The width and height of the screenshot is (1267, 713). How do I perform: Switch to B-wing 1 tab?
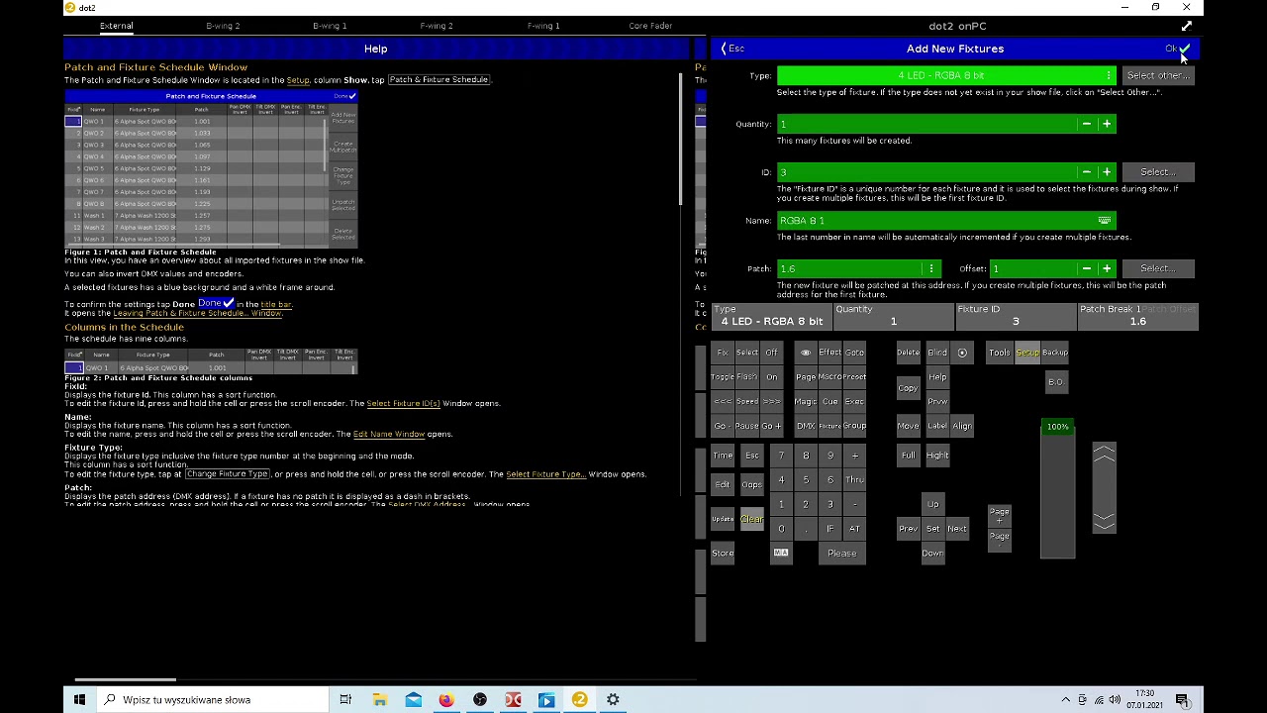click(x=330, y=26)
